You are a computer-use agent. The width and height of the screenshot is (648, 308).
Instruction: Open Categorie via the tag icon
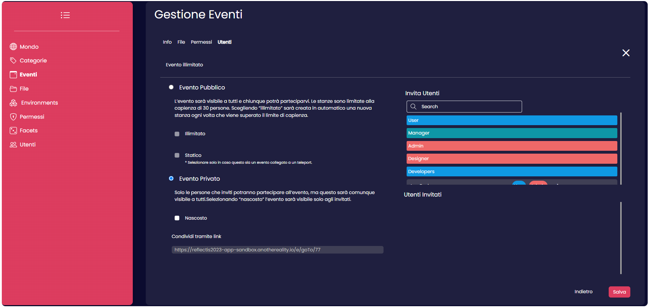tap(13, 61)
